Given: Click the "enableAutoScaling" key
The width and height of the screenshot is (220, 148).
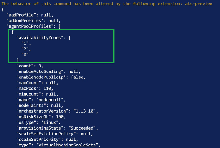Looking at the screenshot, I should [40, 71].
